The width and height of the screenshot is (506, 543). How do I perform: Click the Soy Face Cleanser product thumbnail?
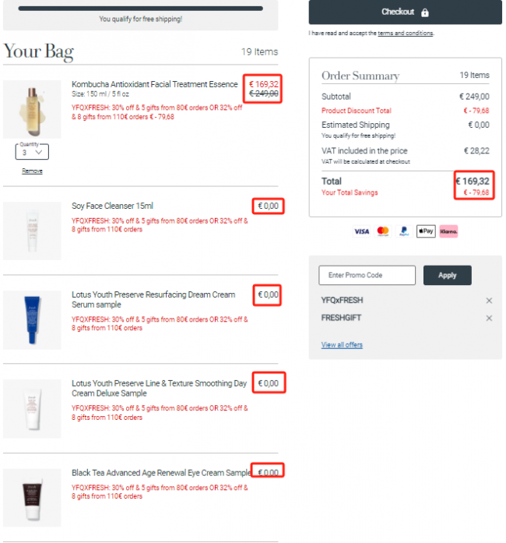tap(32, 231)
